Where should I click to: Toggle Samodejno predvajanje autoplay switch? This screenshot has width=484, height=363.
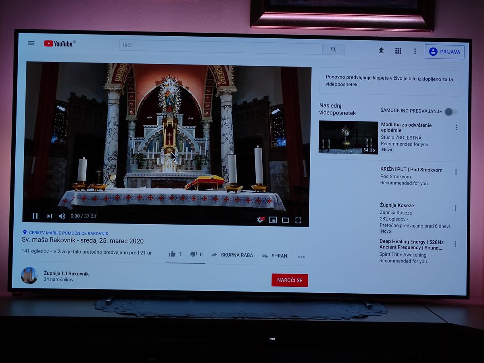pyautogui.click(x=451, y=112)
